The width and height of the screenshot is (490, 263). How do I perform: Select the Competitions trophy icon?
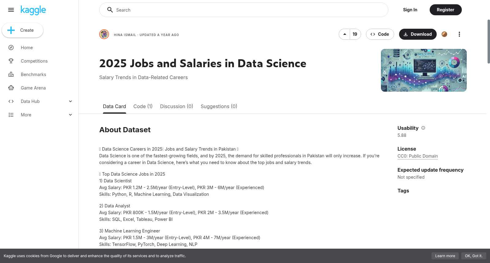coord(11,61)
